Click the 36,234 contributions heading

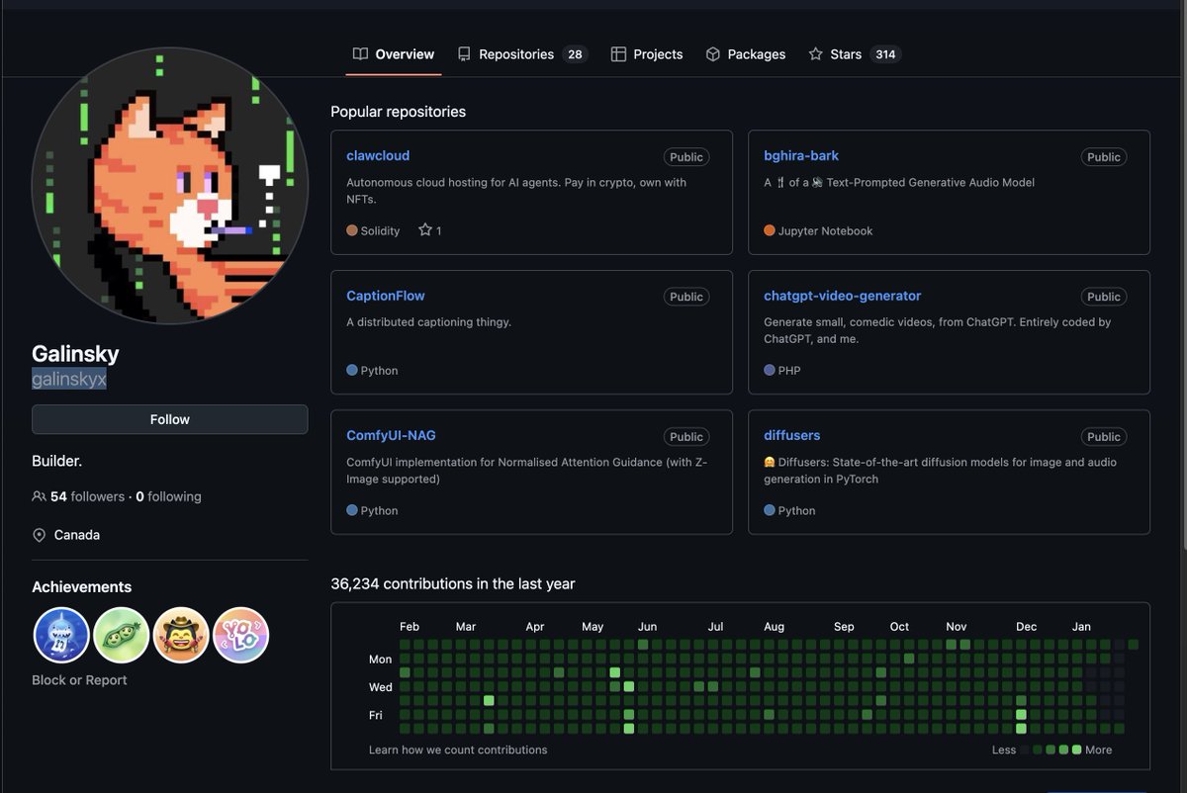pos(453,583)
